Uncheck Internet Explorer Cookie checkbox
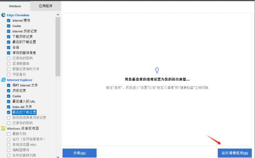Viewport: 255px width, 158px height. click(x=9, y=96)
